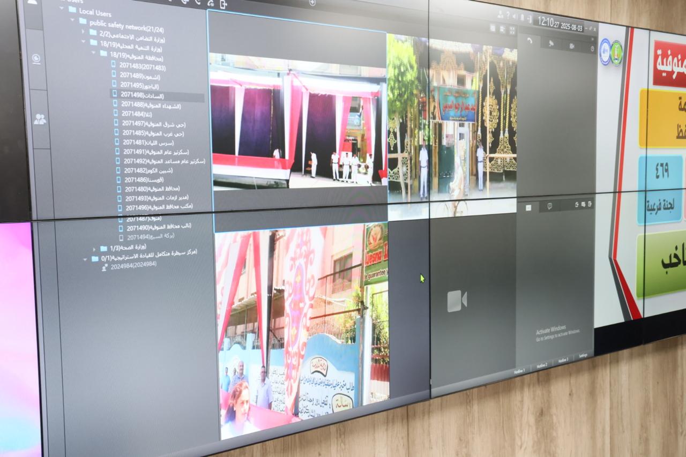686x457 pixels.
Task: Collapse the 0/1 strategic command folder
Action: (85, 259)
